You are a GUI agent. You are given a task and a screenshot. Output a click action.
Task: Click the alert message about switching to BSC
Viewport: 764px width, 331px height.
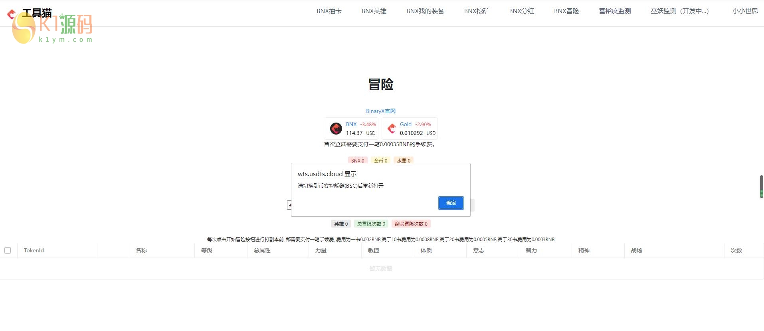(341, 186)
